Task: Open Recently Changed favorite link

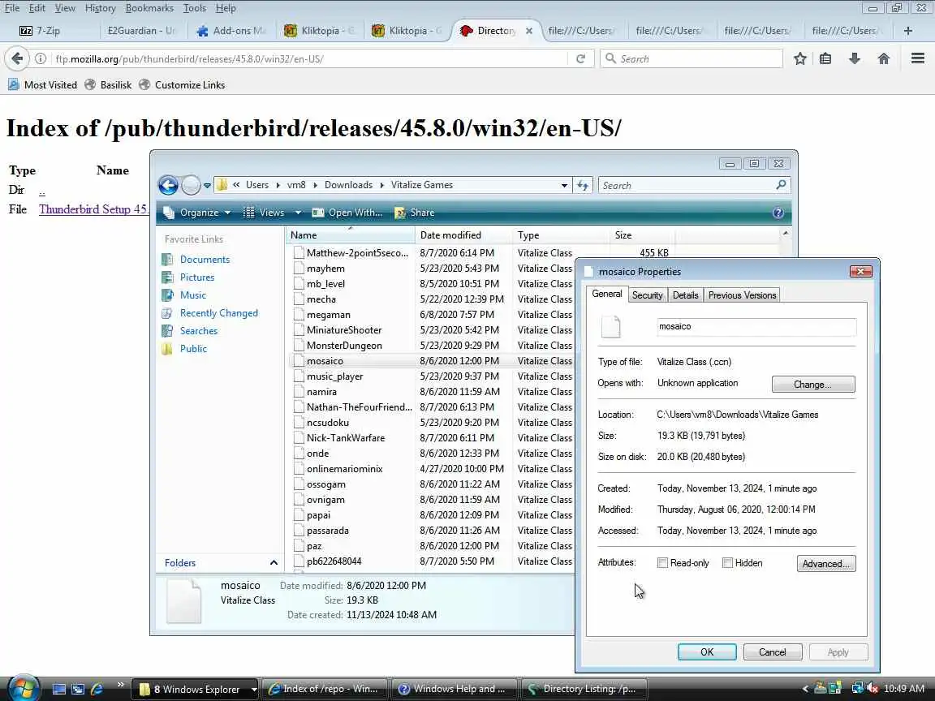Action: 219,313
